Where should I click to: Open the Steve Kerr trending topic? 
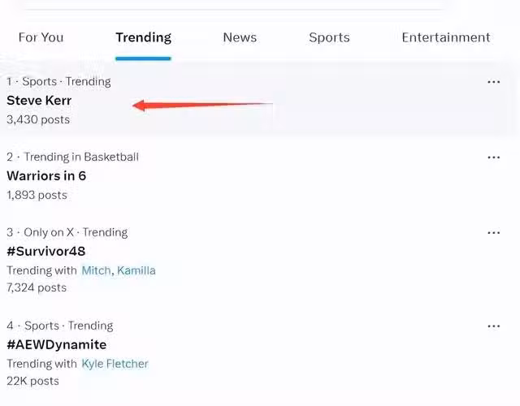click(x=39, y=101)
